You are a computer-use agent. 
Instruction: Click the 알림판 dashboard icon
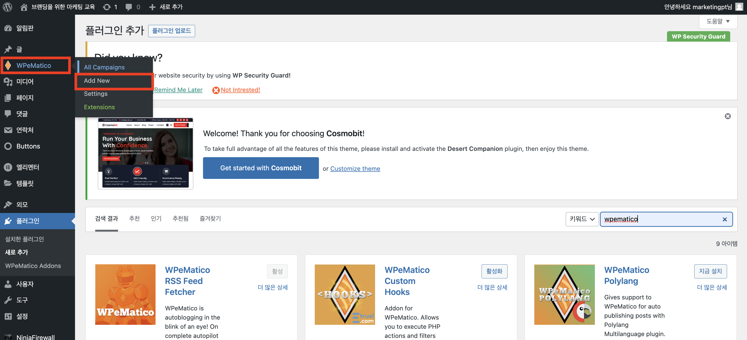8,28
